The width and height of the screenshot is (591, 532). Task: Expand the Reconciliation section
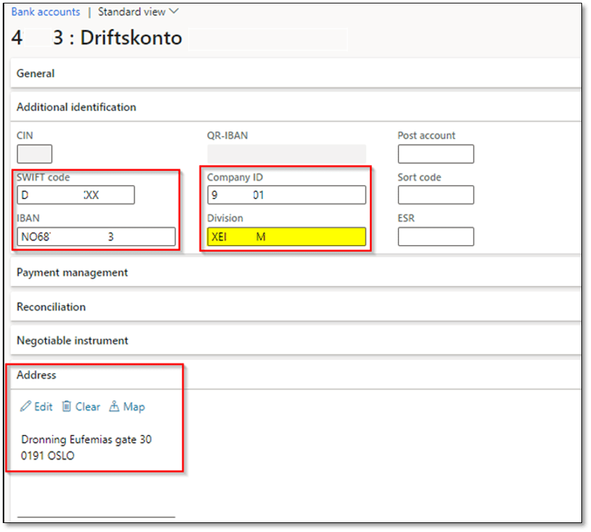(x=51, y=307)
